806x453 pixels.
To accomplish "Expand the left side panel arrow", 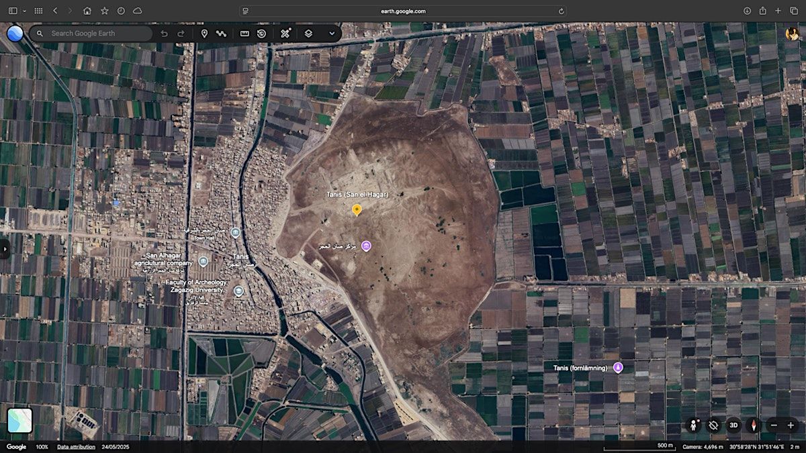I will coord(5,248).
